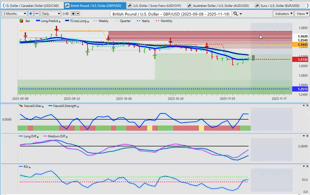The width and height of the screenshot is (310, 195).
Task: Click the black plus bar-spacing button
Action: click(73, 14)
